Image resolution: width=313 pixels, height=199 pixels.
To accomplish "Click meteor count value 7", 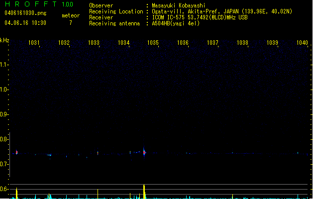I will (x=71, y=23).
